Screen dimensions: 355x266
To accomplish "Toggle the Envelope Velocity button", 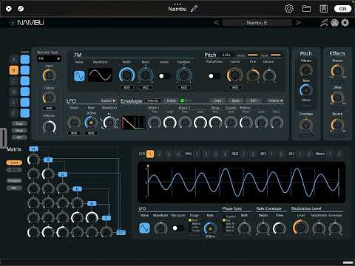I will pyautogui.click(x=152, y=100).
